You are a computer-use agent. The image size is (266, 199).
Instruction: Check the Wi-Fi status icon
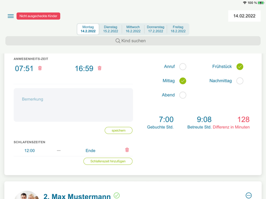coord(245,3)
